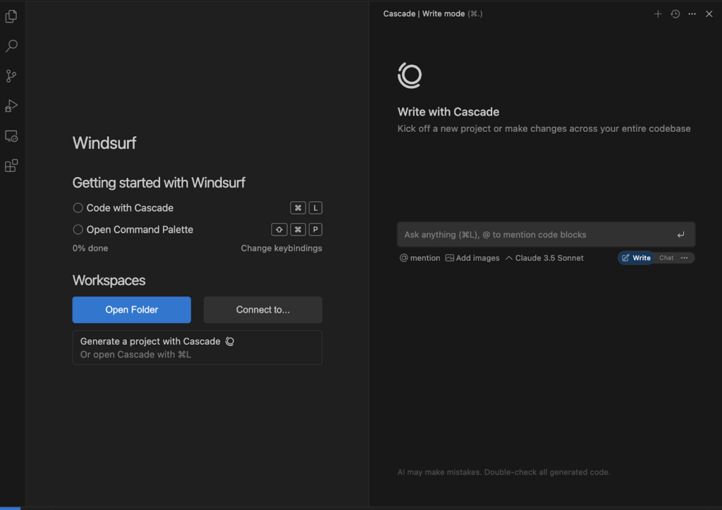Screen dimensions: 722x510
Task: Click the Connect to... button
Action: click(x=263, y=310)
